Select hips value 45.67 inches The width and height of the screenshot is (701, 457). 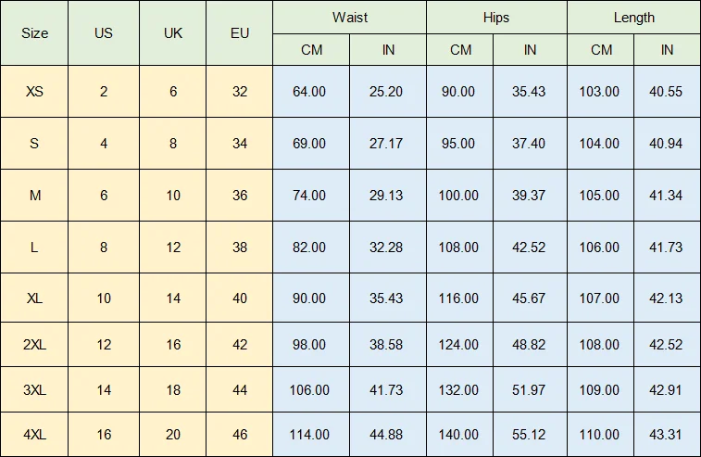(x=530, y=299)
